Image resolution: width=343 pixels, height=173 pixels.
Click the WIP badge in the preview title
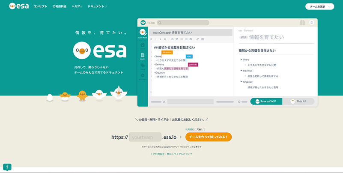[244, 37]
